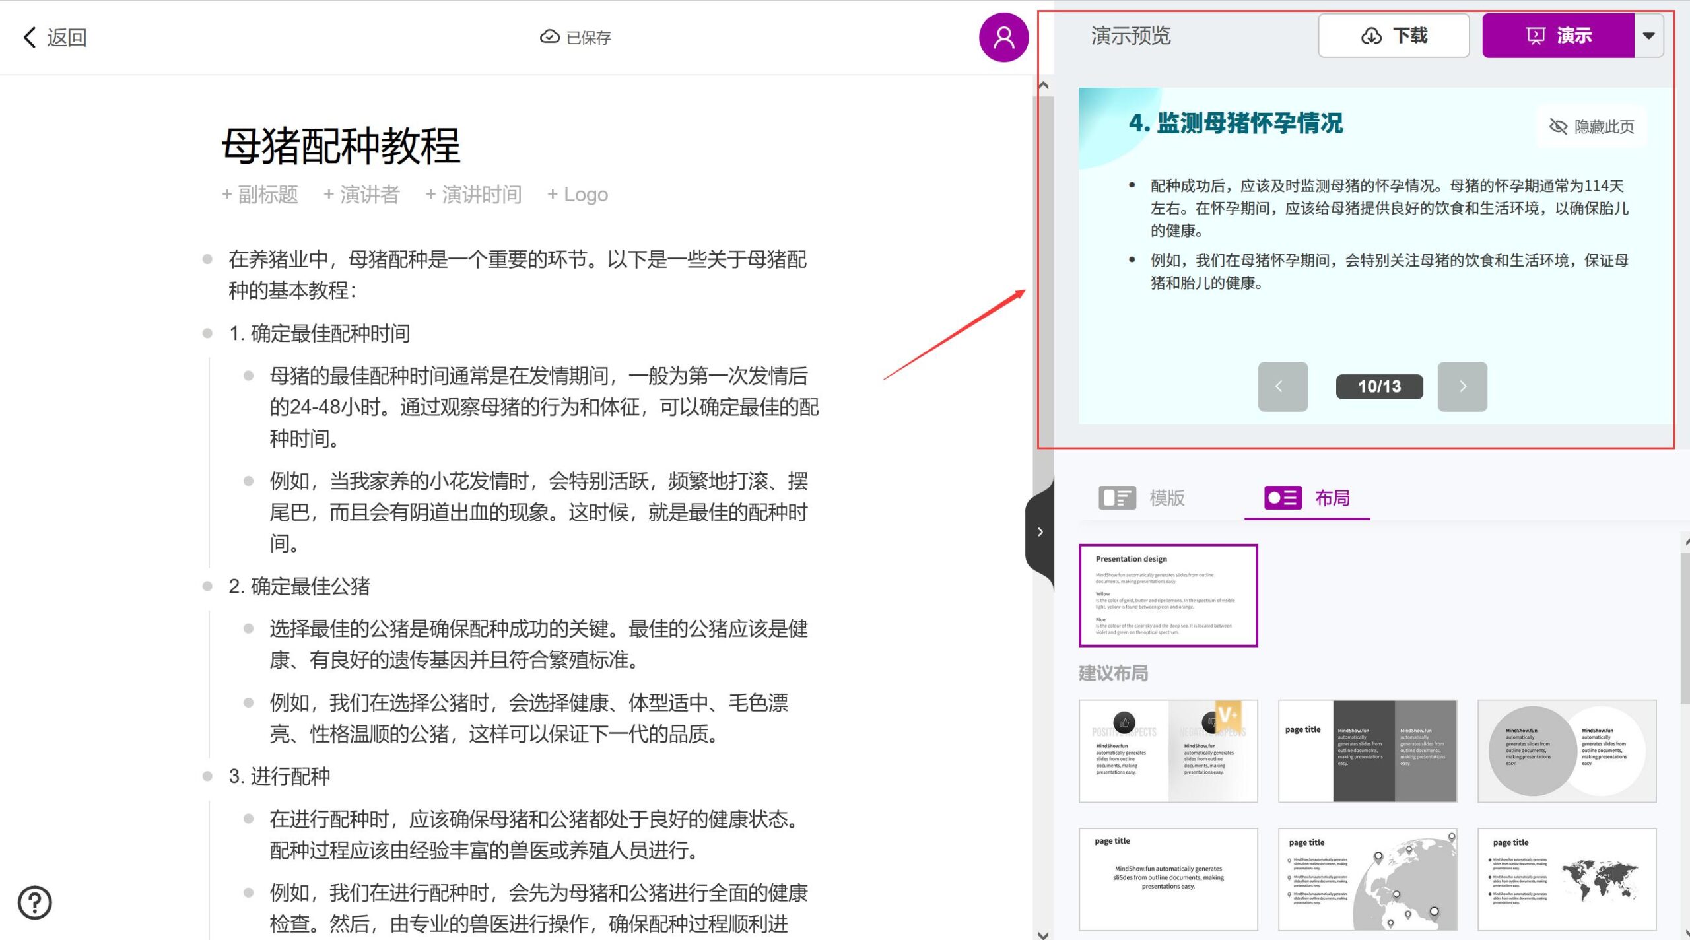Viewport: 1690px width, 940px height.
Task: Toggle 隐藏此页 hide this page
Action: point(1592,126)
